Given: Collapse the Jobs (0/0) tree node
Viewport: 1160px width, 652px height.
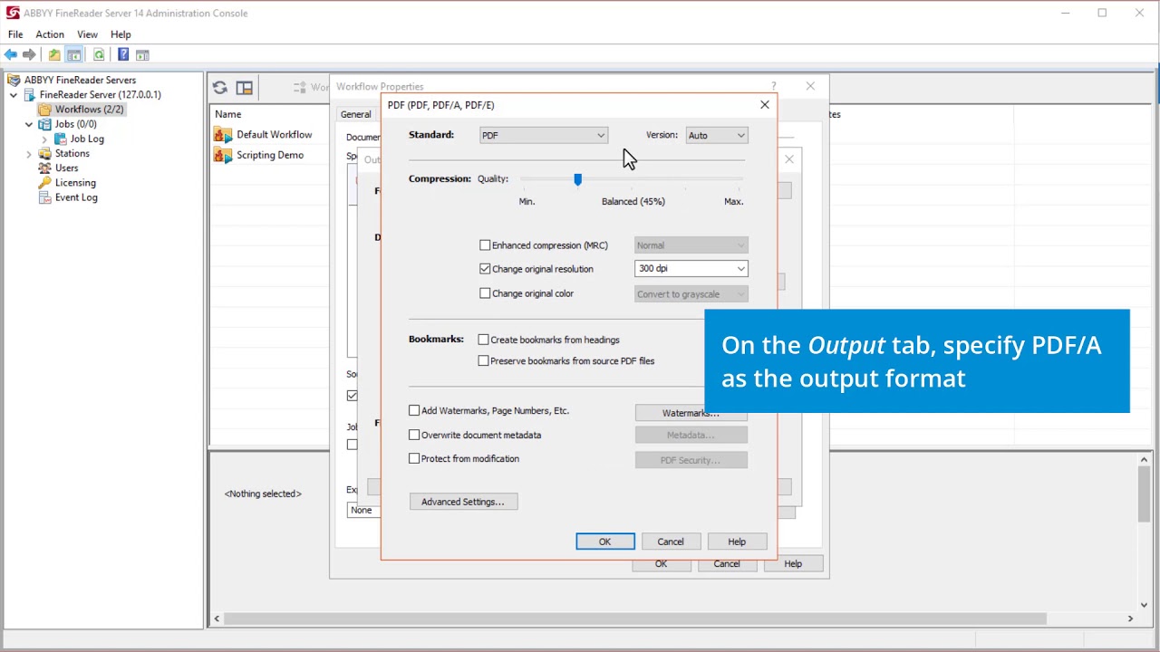Looking at the screenshot, I should point(29,124).
